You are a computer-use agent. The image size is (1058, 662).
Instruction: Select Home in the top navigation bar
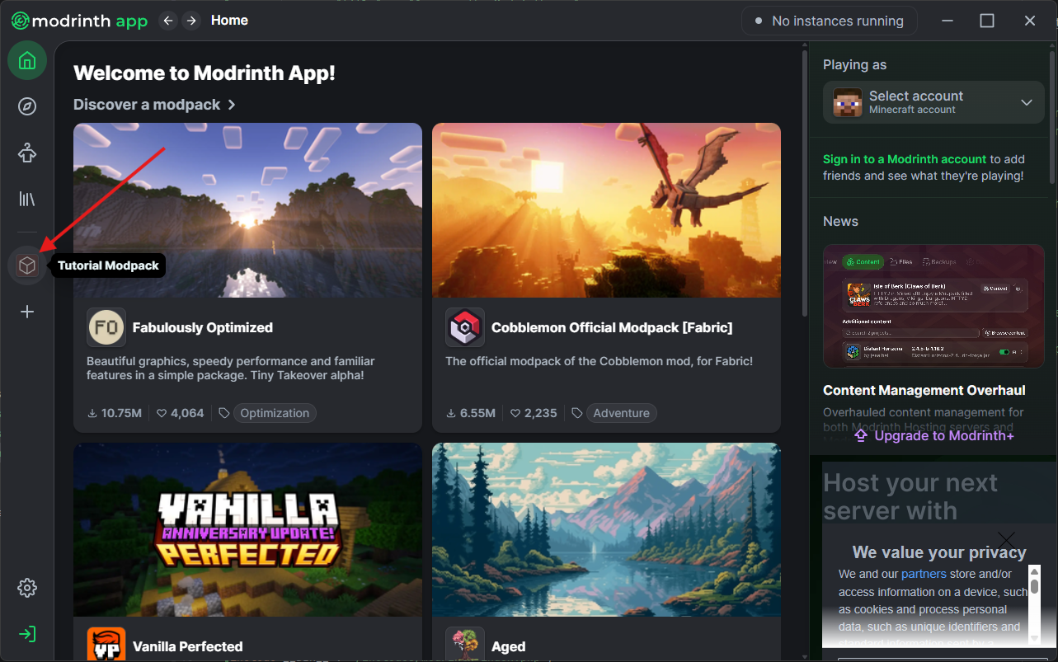point(228,20)
